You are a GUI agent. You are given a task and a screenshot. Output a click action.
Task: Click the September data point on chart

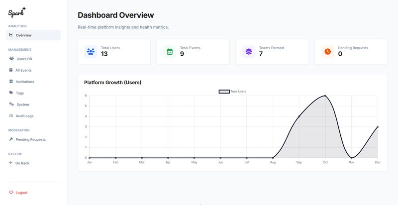point(299,116)
